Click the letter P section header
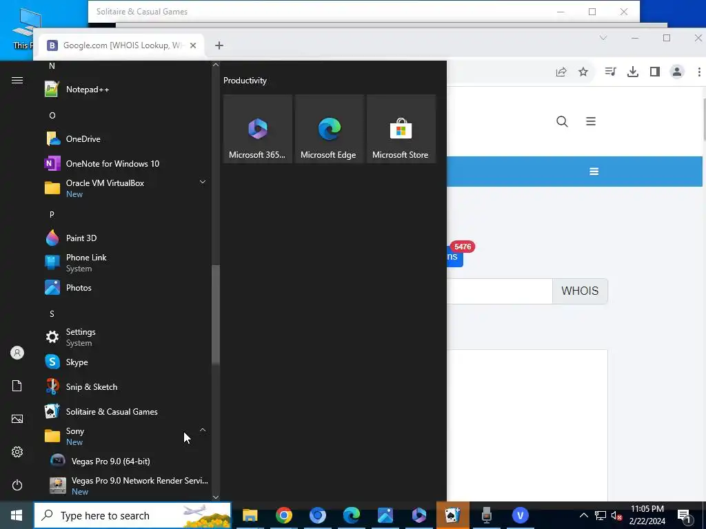 click(52, 215)
